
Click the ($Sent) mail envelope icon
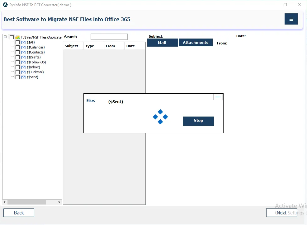(23, 77)
